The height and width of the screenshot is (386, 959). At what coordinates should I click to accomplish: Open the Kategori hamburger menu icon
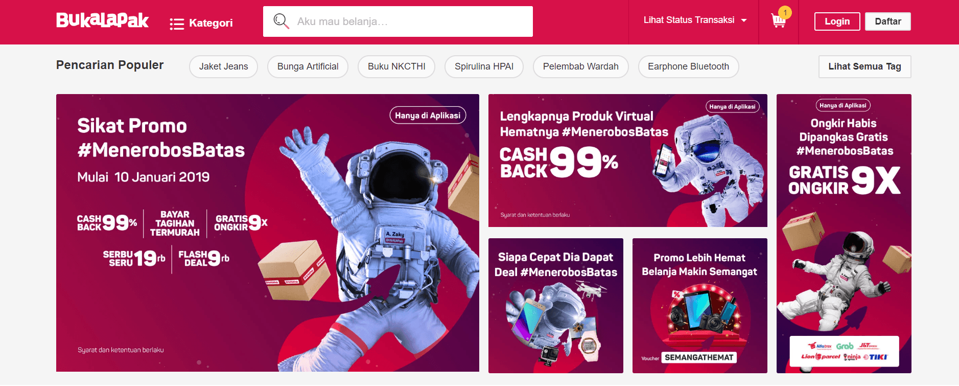pos(177,24)
